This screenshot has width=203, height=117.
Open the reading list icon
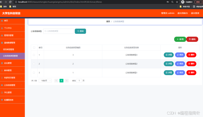point(194,7)
